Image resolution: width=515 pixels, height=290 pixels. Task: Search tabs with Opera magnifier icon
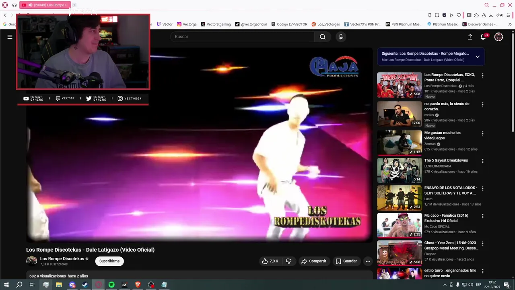[486, 5]
